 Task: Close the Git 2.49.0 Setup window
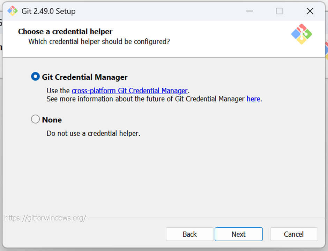tap(310, 11)
